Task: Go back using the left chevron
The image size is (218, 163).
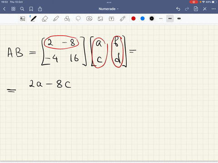Action: [4, 9]
